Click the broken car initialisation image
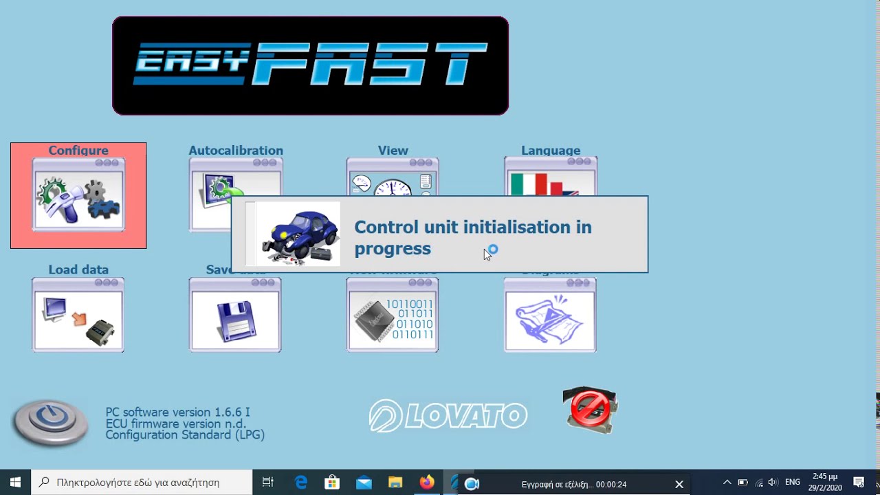Image resolution: width=880 pixels, height=495 pixels. click(x=298, y=234)
